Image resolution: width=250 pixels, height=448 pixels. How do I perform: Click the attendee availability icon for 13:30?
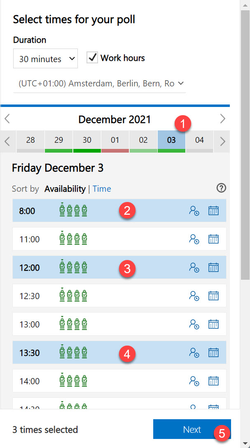pos(194,353)
